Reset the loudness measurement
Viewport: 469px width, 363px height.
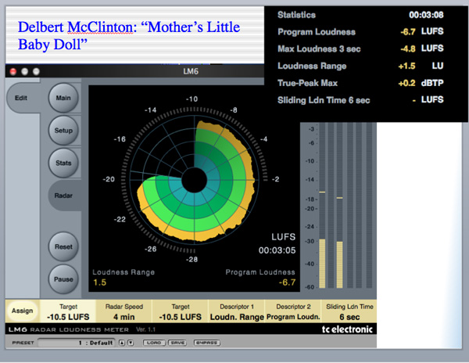(63, 246)
